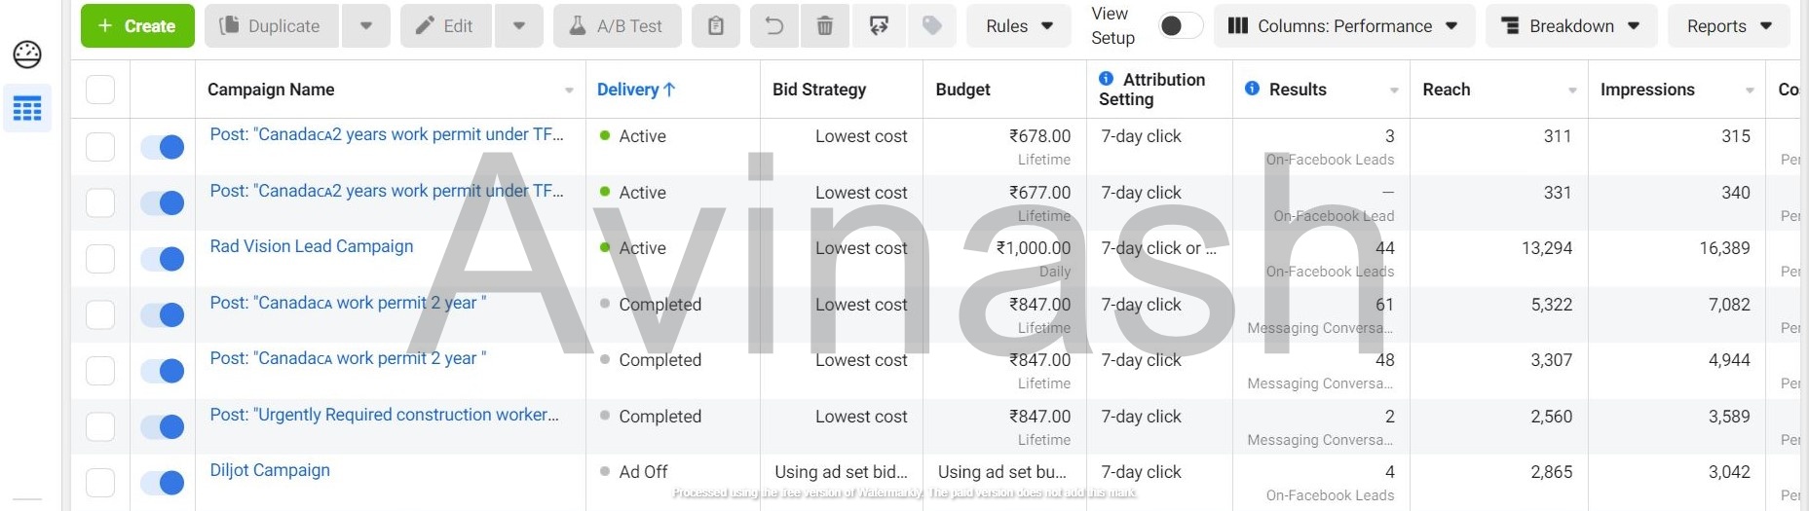This screenshot has width=1809, height=511.
Task: Open the account overview gauge icon
Action: click(x=27, y=55)
